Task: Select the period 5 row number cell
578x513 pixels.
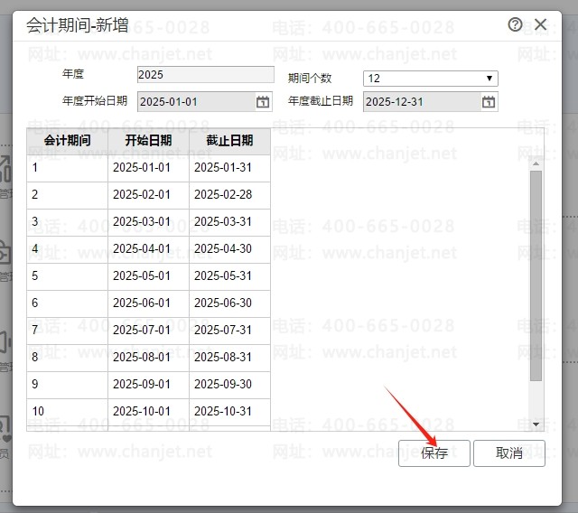Action: (x=68, y=276)
